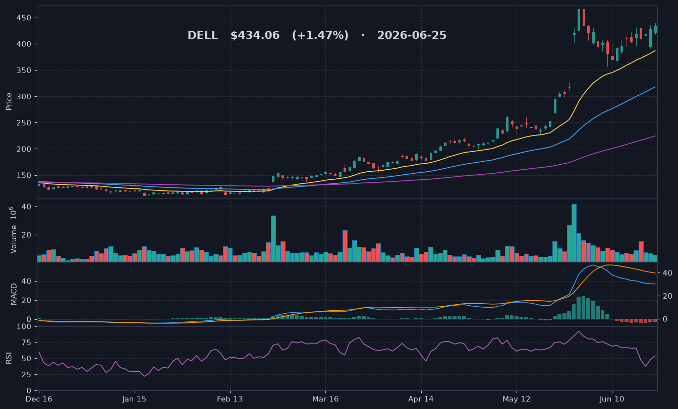Click the highest point of the RSI line

(579, 331)
